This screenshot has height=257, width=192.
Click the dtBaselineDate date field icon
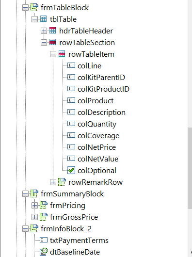point(44,252)
